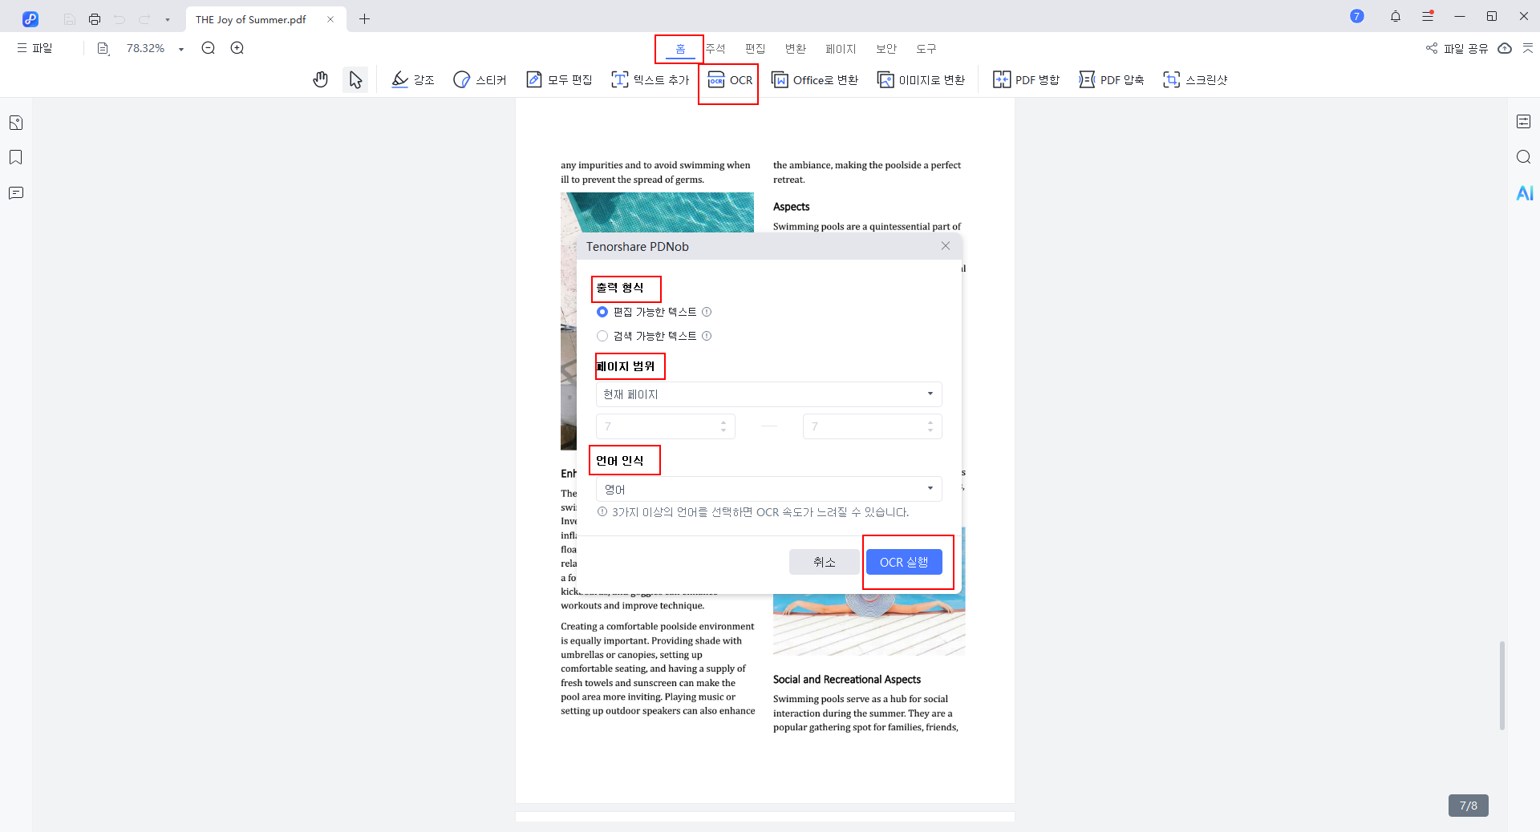Click the cloud upload icon

point(1505,49)
